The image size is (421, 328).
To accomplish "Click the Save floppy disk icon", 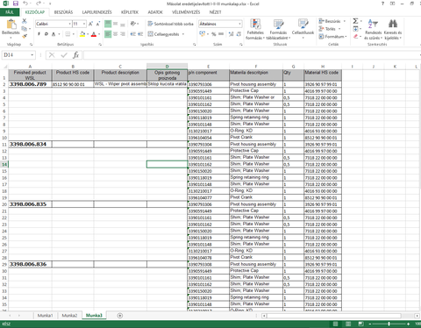I will (16, 4).
